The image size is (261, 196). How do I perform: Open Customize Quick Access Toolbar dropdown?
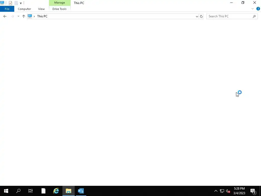point(21,3)
